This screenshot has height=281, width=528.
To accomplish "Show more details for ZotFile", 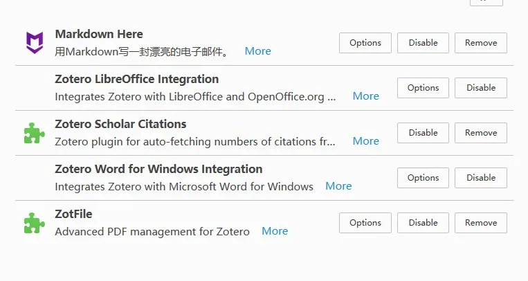I will tap(275, 231).
